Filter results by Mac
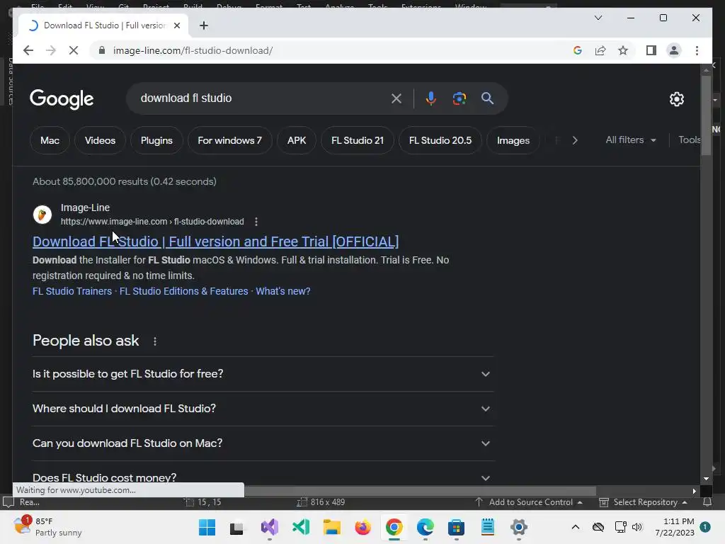 click(x=50, y=140)
